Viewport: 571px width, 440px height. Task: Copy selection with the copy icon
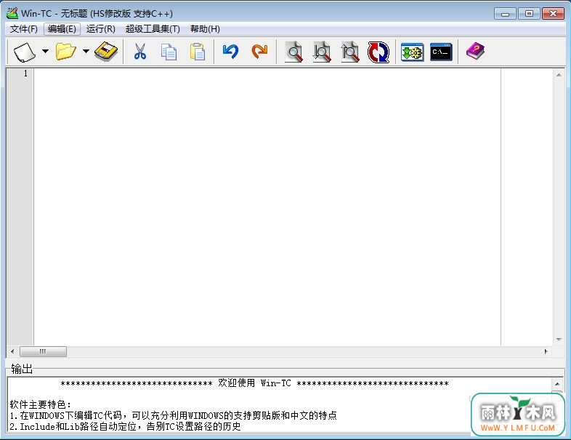coord(169,52)
